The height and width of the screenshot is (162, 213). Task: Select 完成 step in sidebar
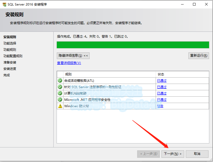coord(7,75)
